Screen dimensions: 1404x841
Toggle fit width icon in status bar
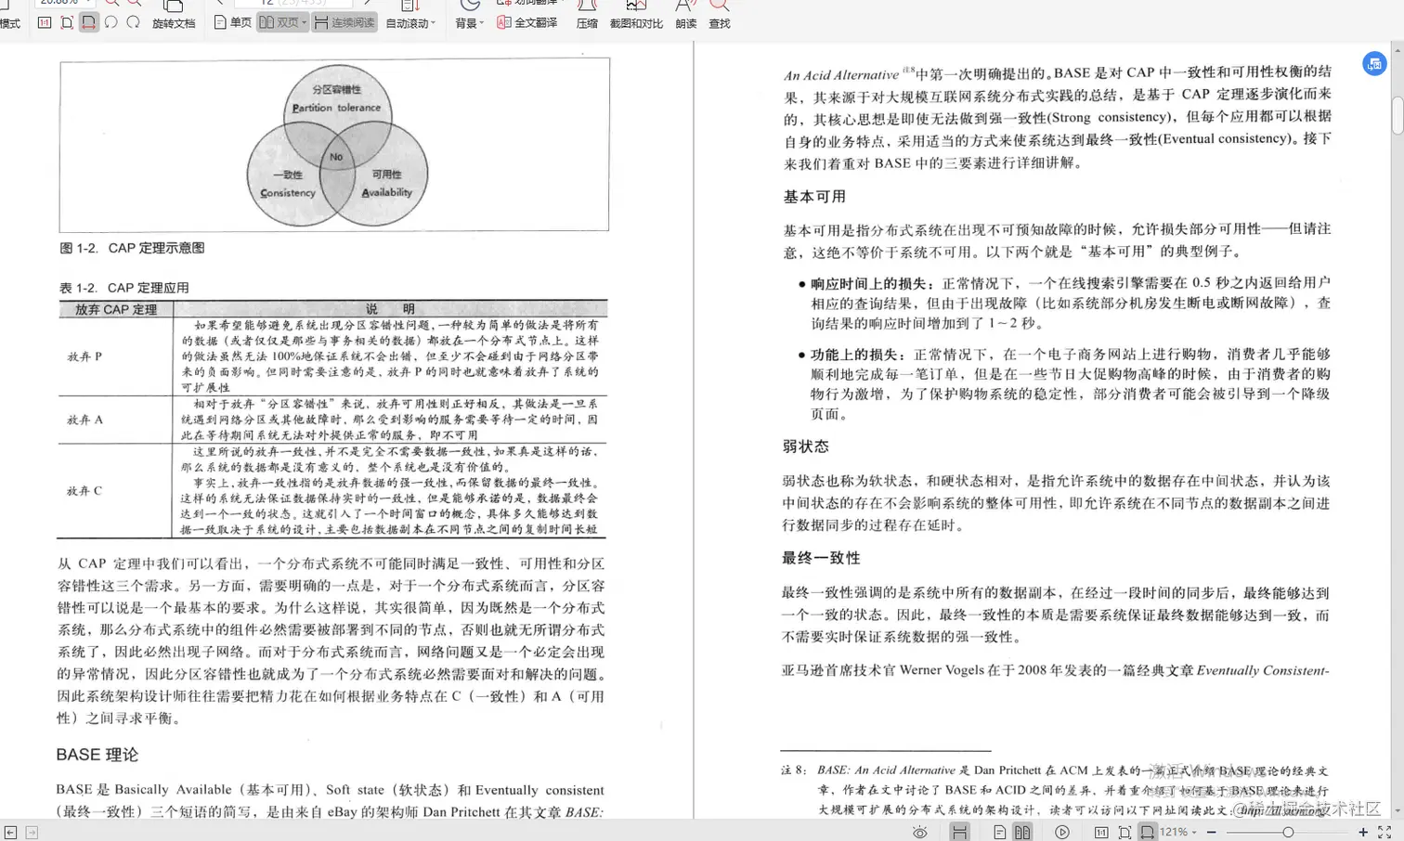1148,833
